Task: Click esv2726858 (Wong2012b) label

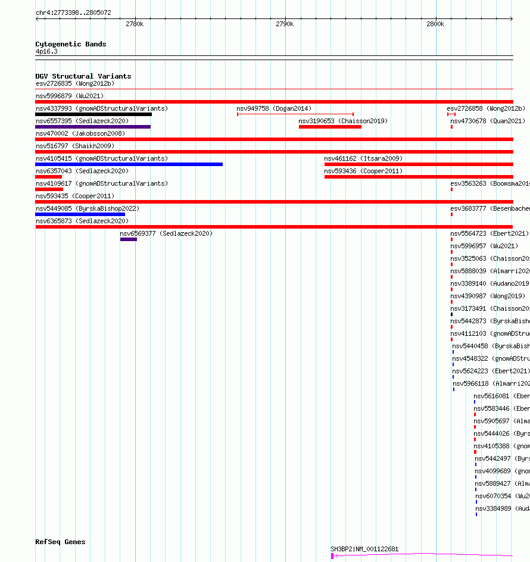Action: pos(486,108)
